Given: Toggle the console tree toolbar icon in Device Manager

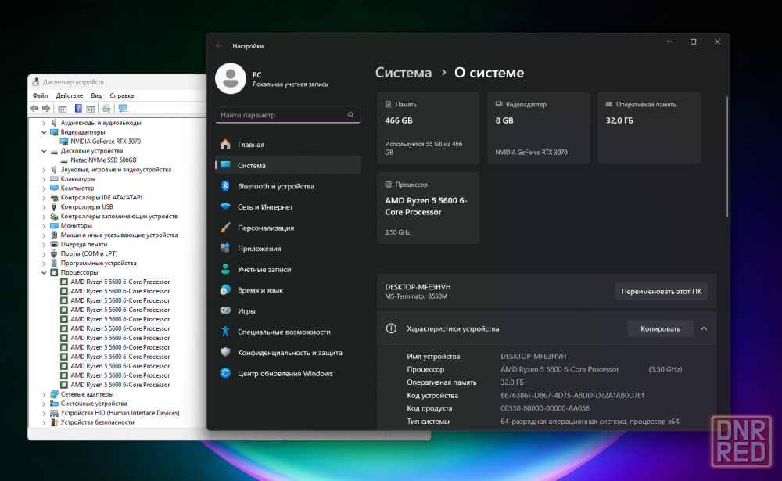Looking at the screenshot, I should [63, 108].
